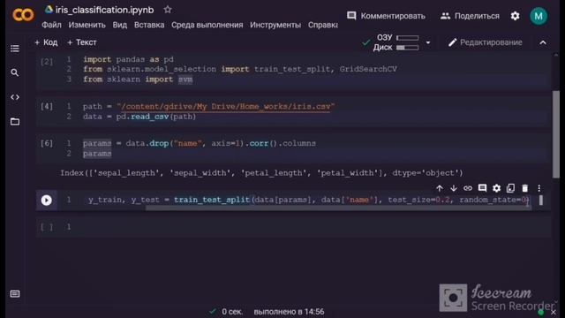Click the Index output line under cell 6

pyautogui.click(x=261, y=173)
